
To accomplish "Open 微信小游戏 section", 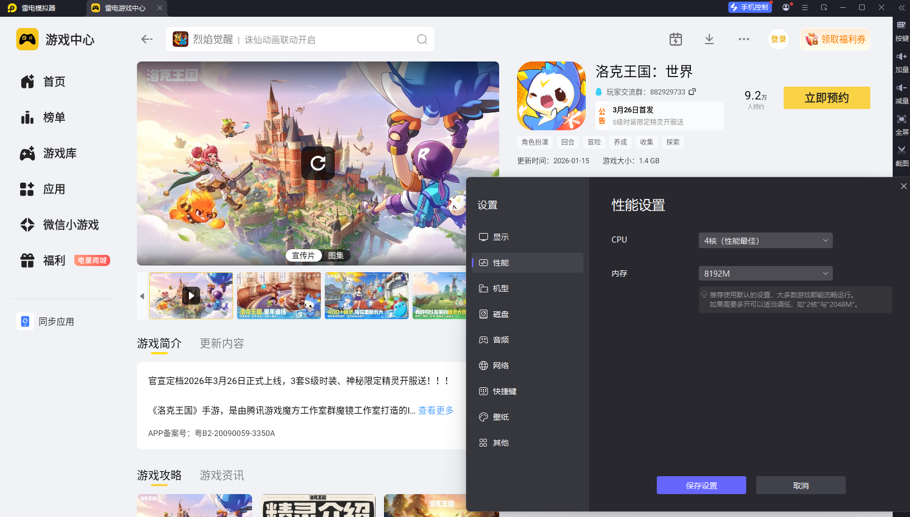I will coord(60,225).
